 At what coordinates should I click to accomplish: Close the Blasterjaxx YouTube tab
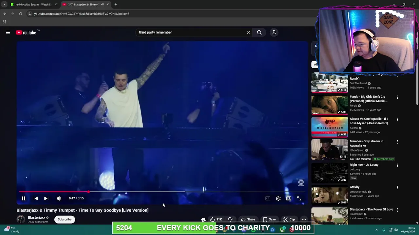[108, 5]
